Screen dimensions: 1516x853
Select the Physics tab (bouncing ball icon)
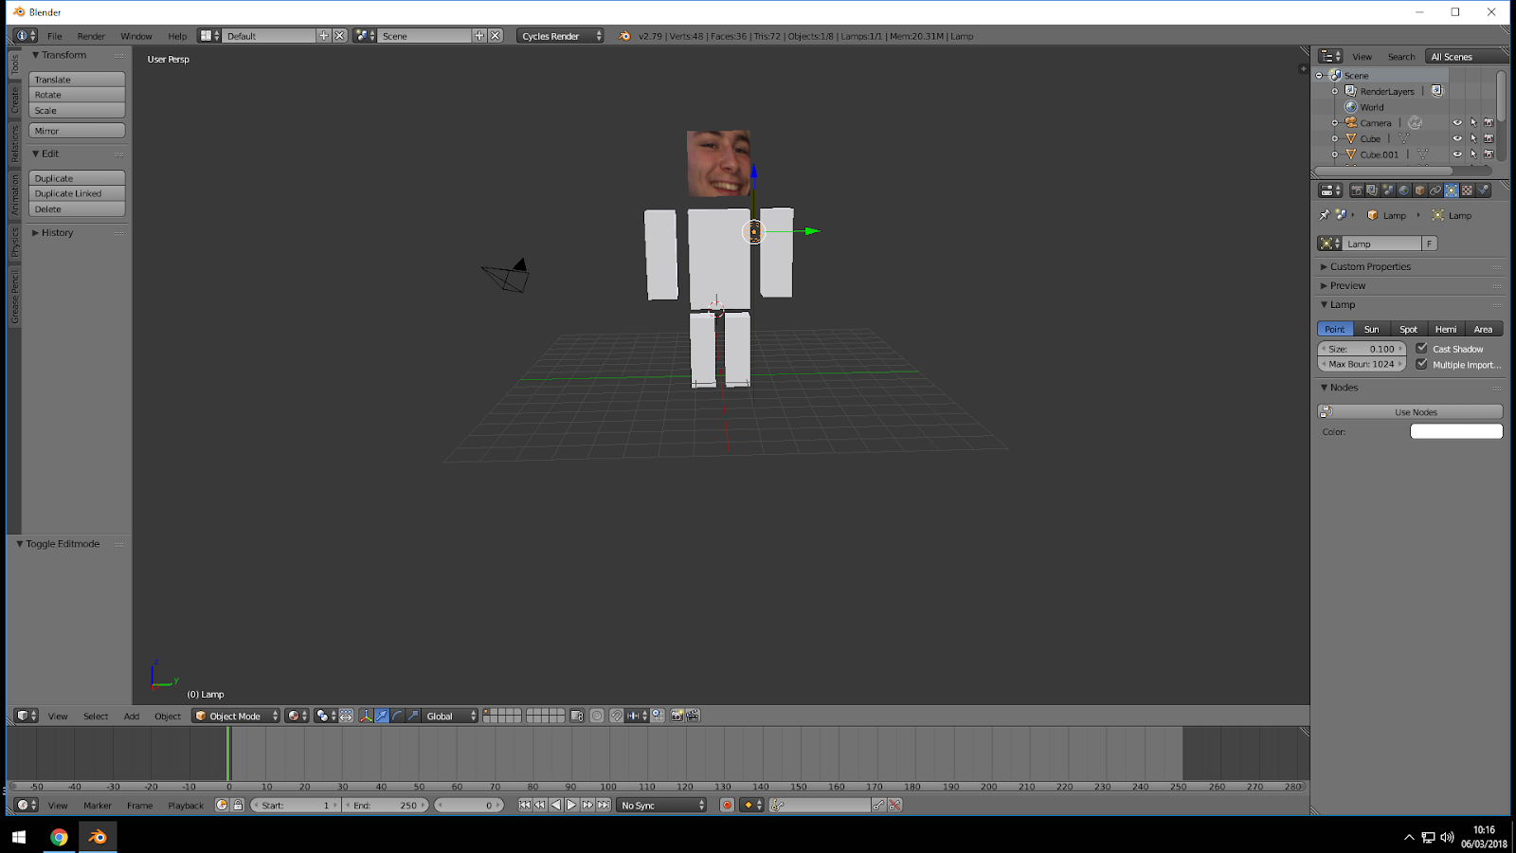coord(1483,190)
